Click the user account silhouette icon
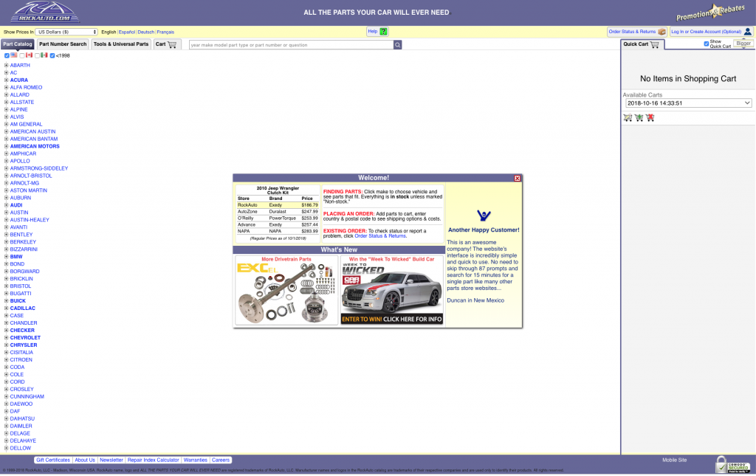This screenshot has width=756, height=476. tap(747, 32)
